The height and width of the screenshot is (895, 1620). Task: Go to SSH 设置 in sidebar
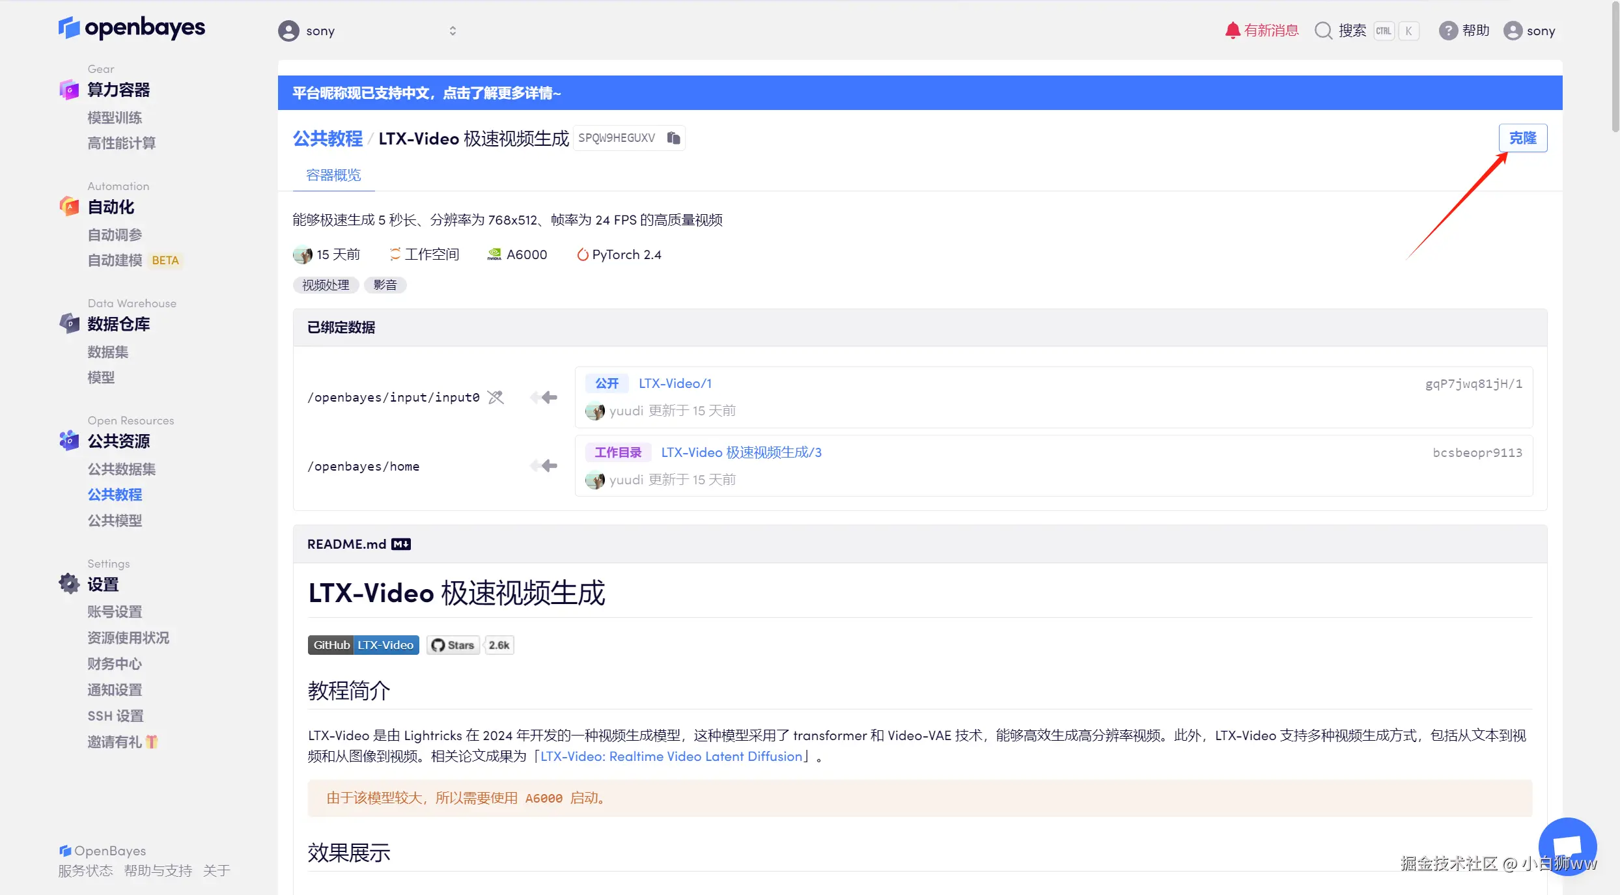115,715
